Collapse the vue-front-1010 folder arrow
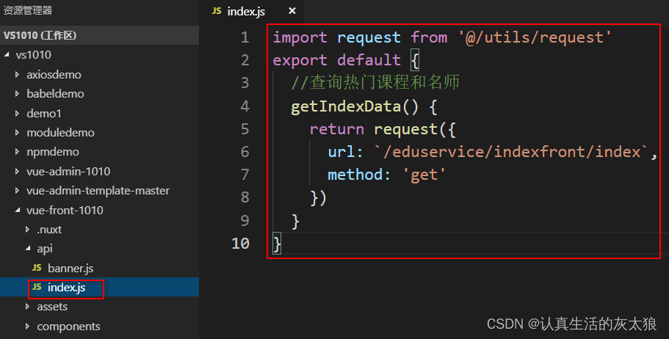Viewport: 669px width, 339px height. 18,211
